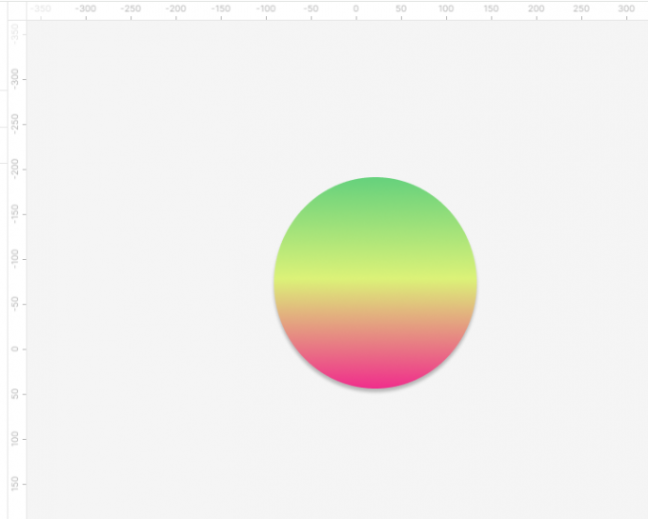Click the -300 label on the horizontal ruler
The width and height of the screenshot is (648, 519).
click(x=85, y=9)
